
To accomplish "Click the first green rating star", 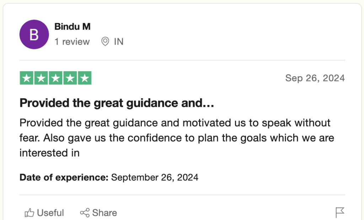I will click(27, 78).
